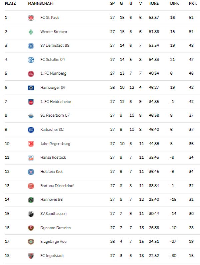Click the Hamburger SV flag logo
The image size is (200, 265).
[31, 88]
